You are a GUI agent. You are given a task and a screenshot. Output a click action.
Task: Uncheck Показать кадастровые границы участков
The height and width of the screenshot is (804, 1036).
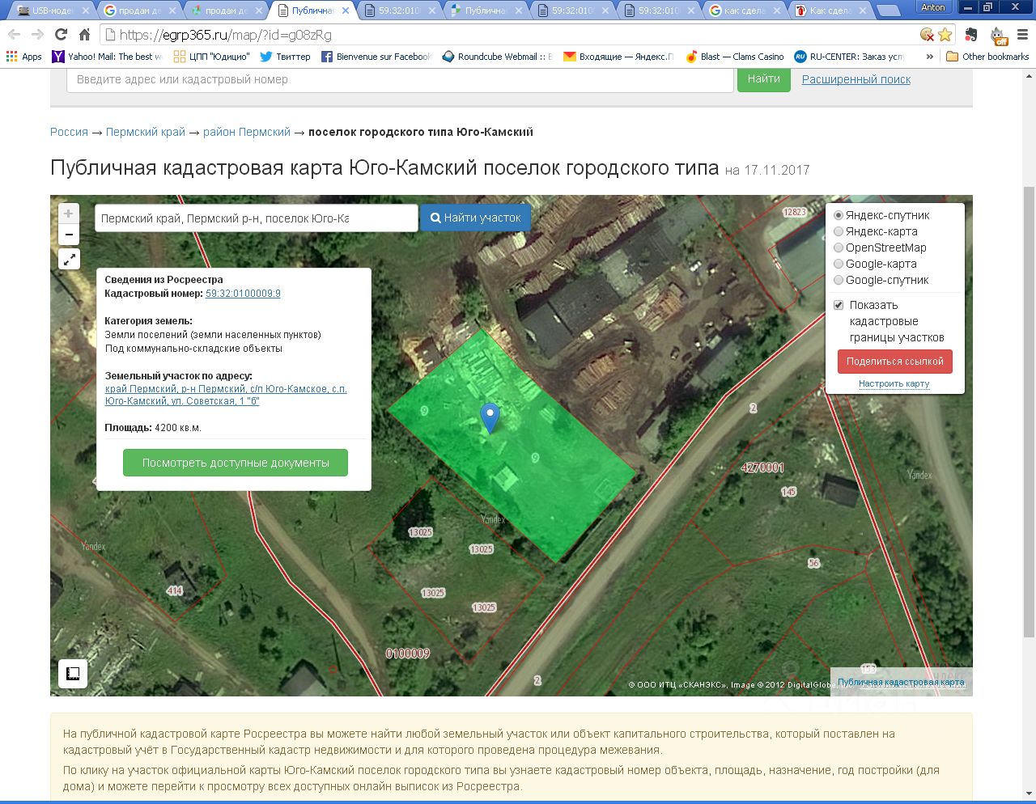839,305
